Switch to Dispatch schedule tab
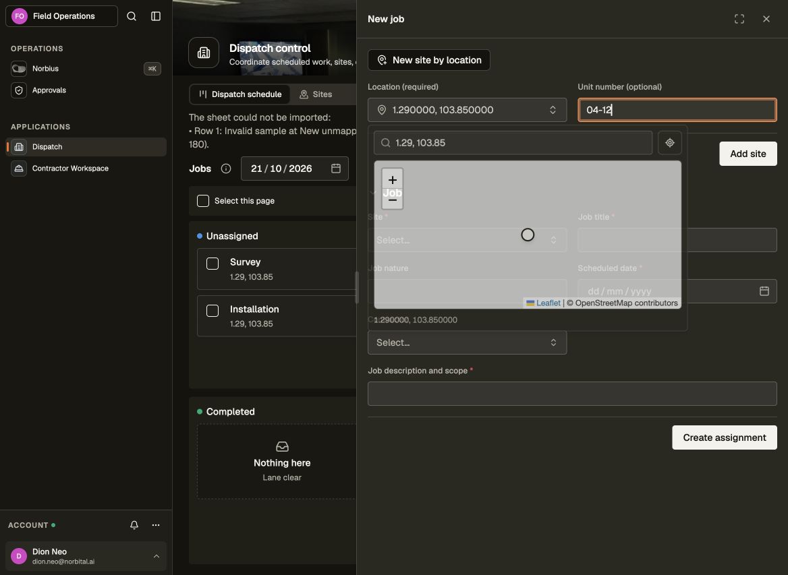 point(240,94)
